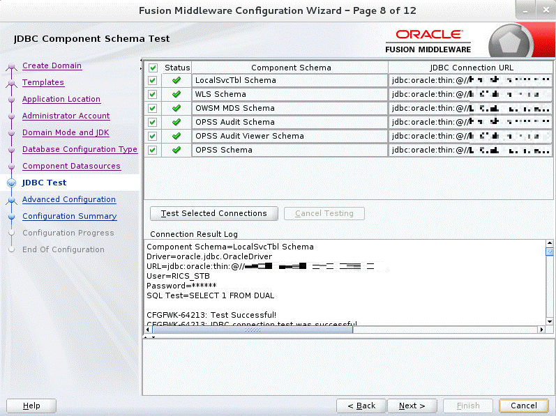Click the Status column header

pyautogui.click(x=177, y=68)
